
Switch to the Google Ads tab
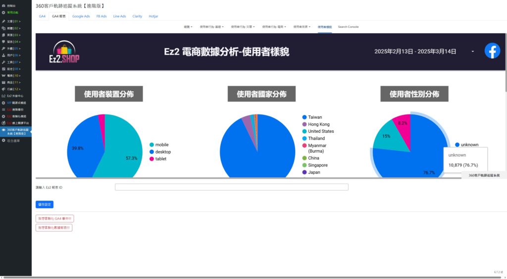click(81, 16)
